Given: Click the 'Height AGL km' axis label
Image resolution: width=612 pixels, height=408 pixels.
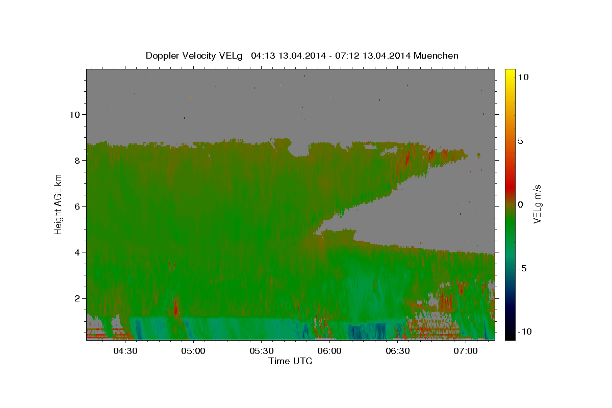Looking at the screenshot, I should click(59, 204).
